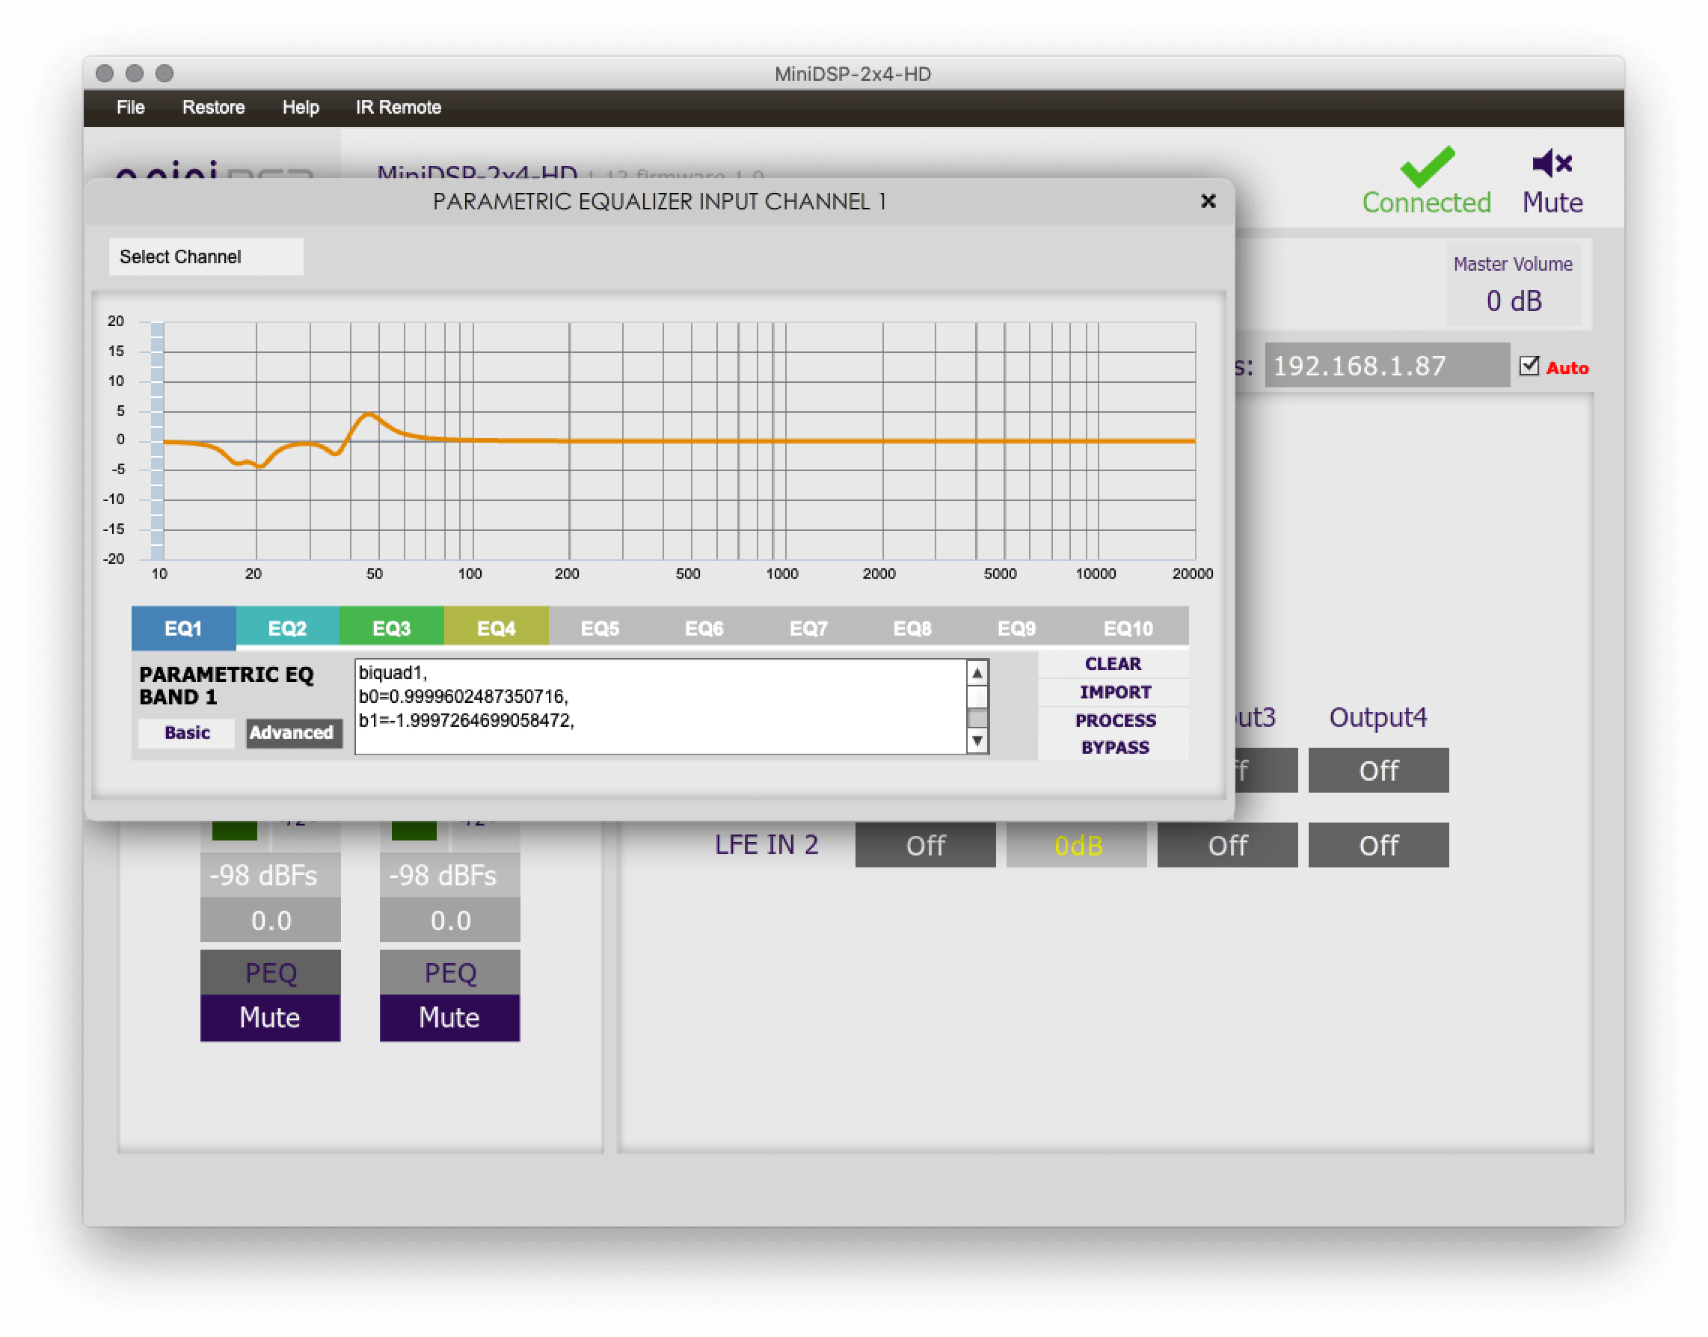Click the IP address field 192.168.1.87
1708x1337 pixels.
(x=1386, y=366)
